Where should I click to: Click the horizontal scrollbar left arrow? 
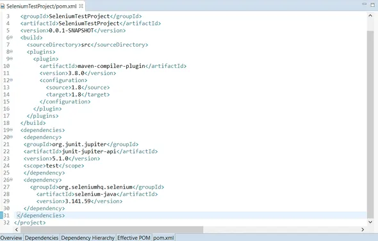[17, 229]
